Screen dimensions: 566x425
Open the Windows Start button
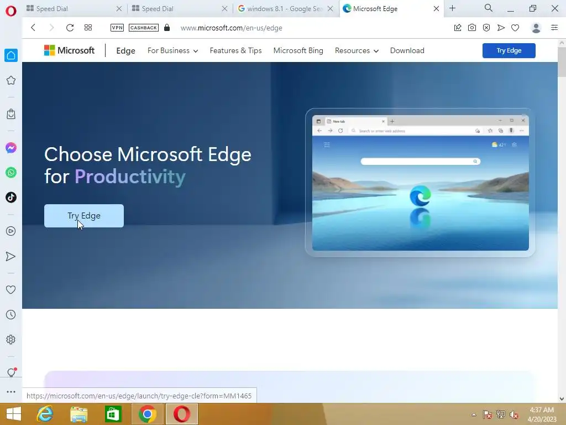(14, 414)
